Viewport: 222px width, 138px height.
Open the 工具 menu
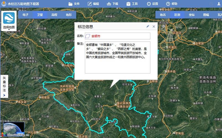[132, 4]
